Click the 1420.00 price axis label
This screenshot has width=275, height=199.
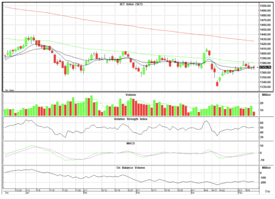point(265,44)
